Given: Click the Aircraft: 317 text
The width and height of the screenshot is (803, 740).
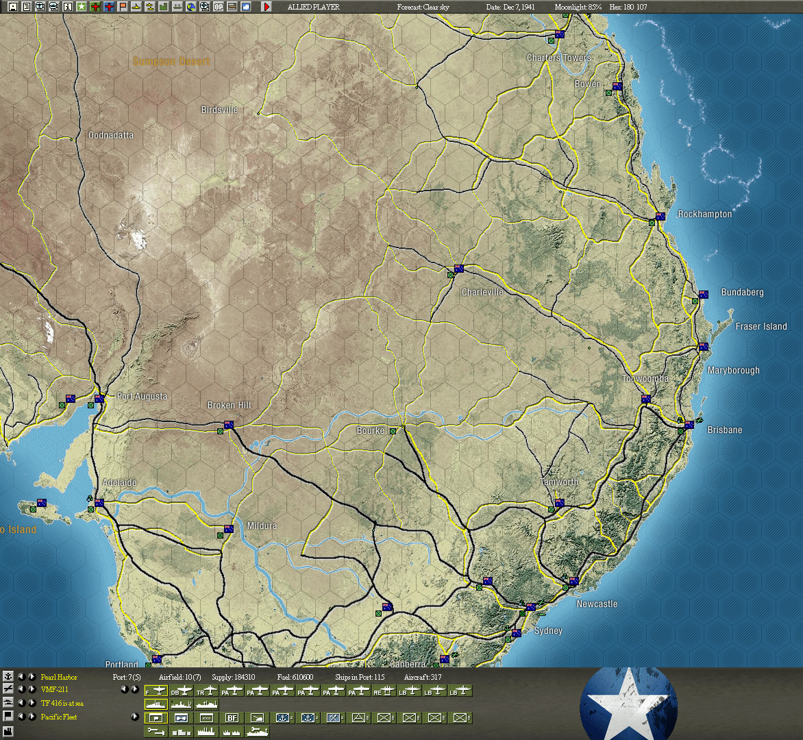Looking at the screenshot, I should 423,677.
